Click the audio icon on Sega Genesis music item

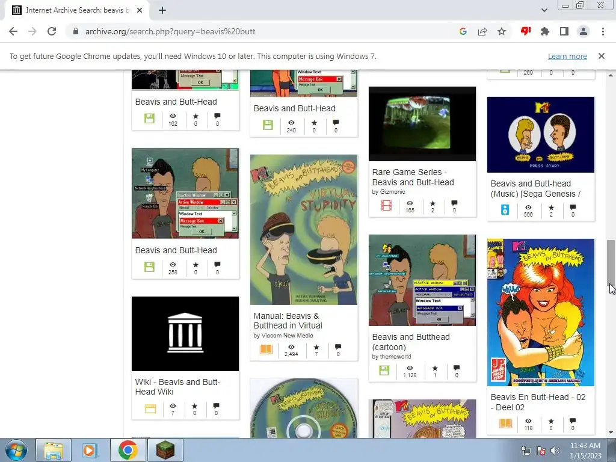click(505, 210)
